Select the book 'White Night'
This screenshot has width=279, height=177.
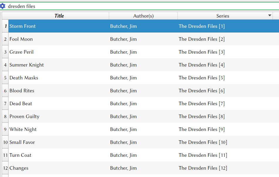[23, 129]
